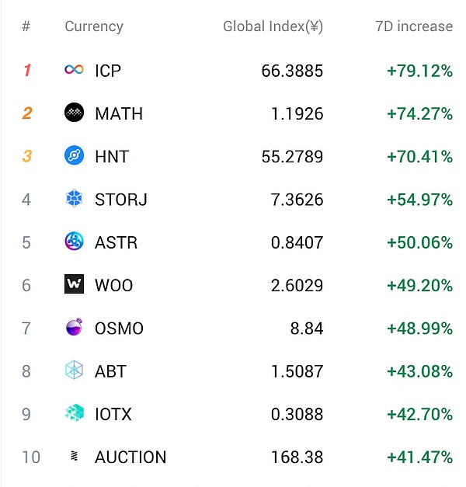Open the ICP currency name link
466x487 pixels.
tap(108, 71)
